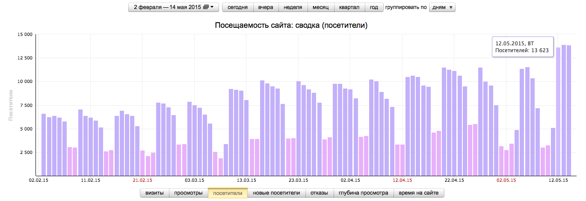
Task: Show the глубина просмотра metric
Action: [x=364, y=193]
